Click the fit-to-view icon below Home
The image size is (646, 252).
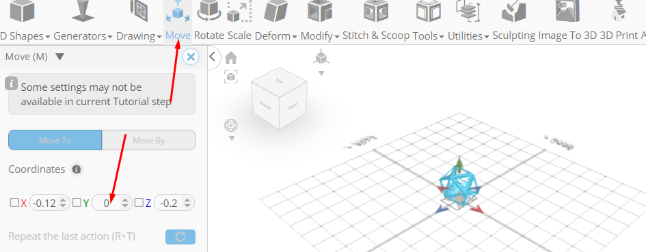pyautogui.click(x=231, y=76)
